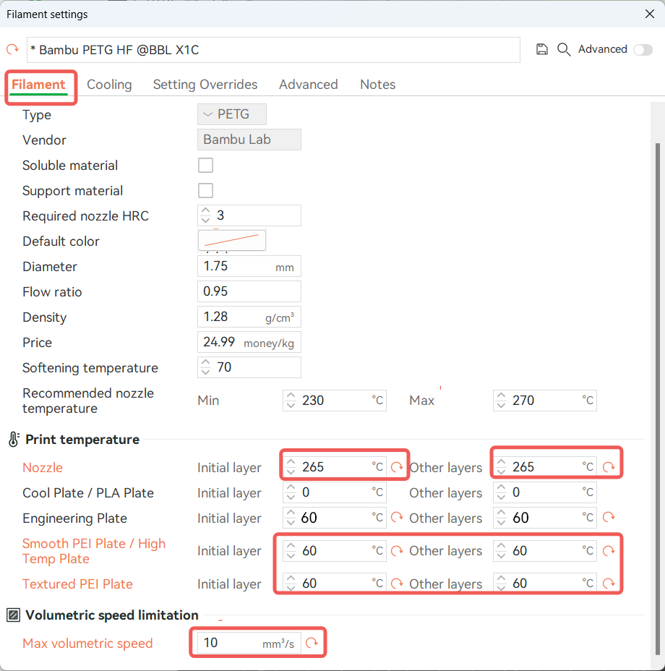The image size is (665, 671).
Task: Reset Smooth PEI Plate initial layer temperature
Action: point(397,551)
